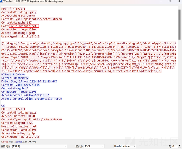The height and width of the screenshot is (149, 182).
Task: Click the Content-Length: 8729 header line
Action: (17, 123)
